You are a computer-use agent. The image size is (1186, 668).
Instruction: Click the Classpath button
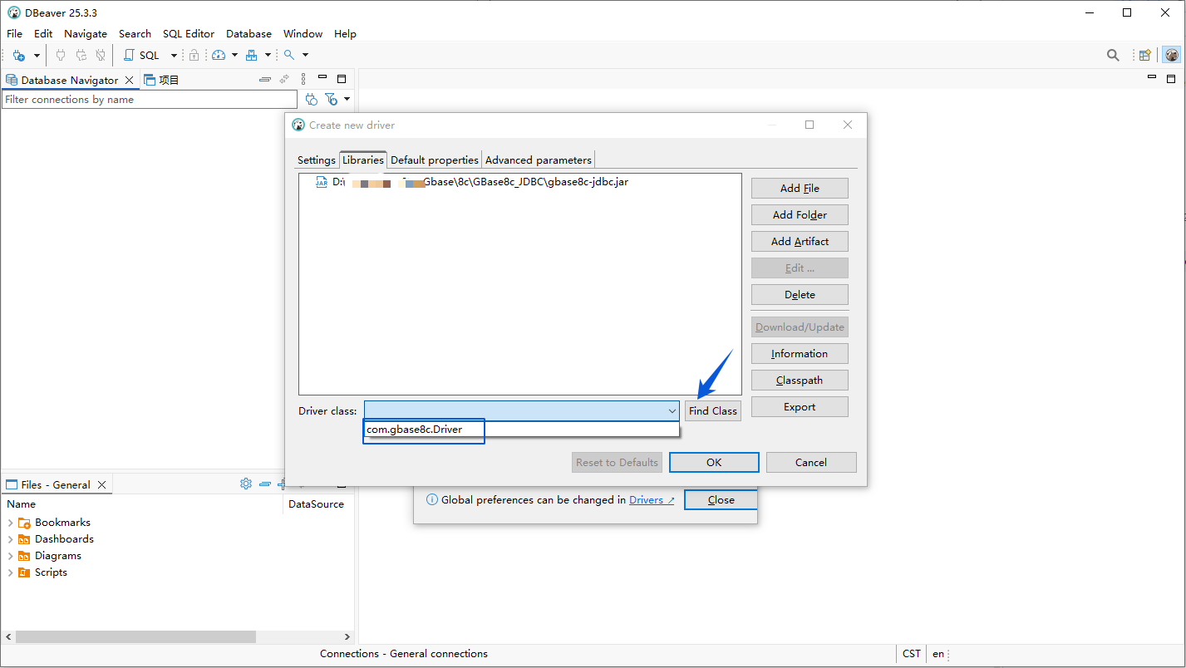coord(800,381)
